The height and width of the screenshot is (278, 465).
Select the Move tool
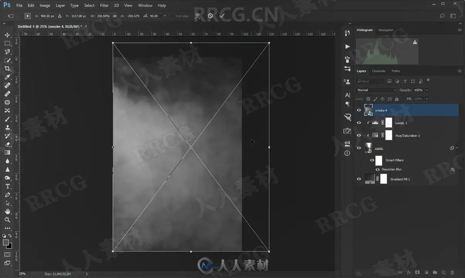7,35
